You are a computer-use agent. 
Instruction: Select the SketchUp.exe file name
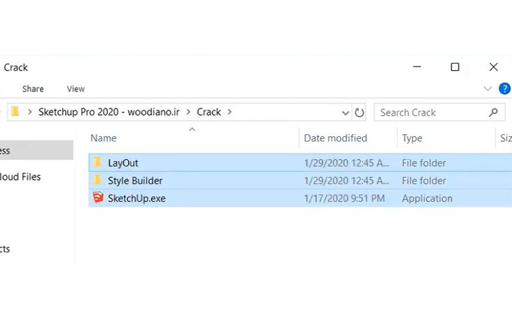pos(136,198)
